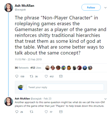
Task: Click the reply icon on main tweet
Action: click(x=17, y=76)
